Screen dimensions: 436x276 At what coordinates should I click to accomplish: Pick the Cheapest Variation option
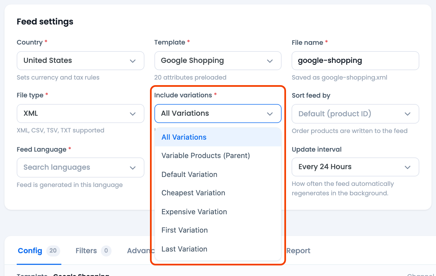click(x=218, y=193)
